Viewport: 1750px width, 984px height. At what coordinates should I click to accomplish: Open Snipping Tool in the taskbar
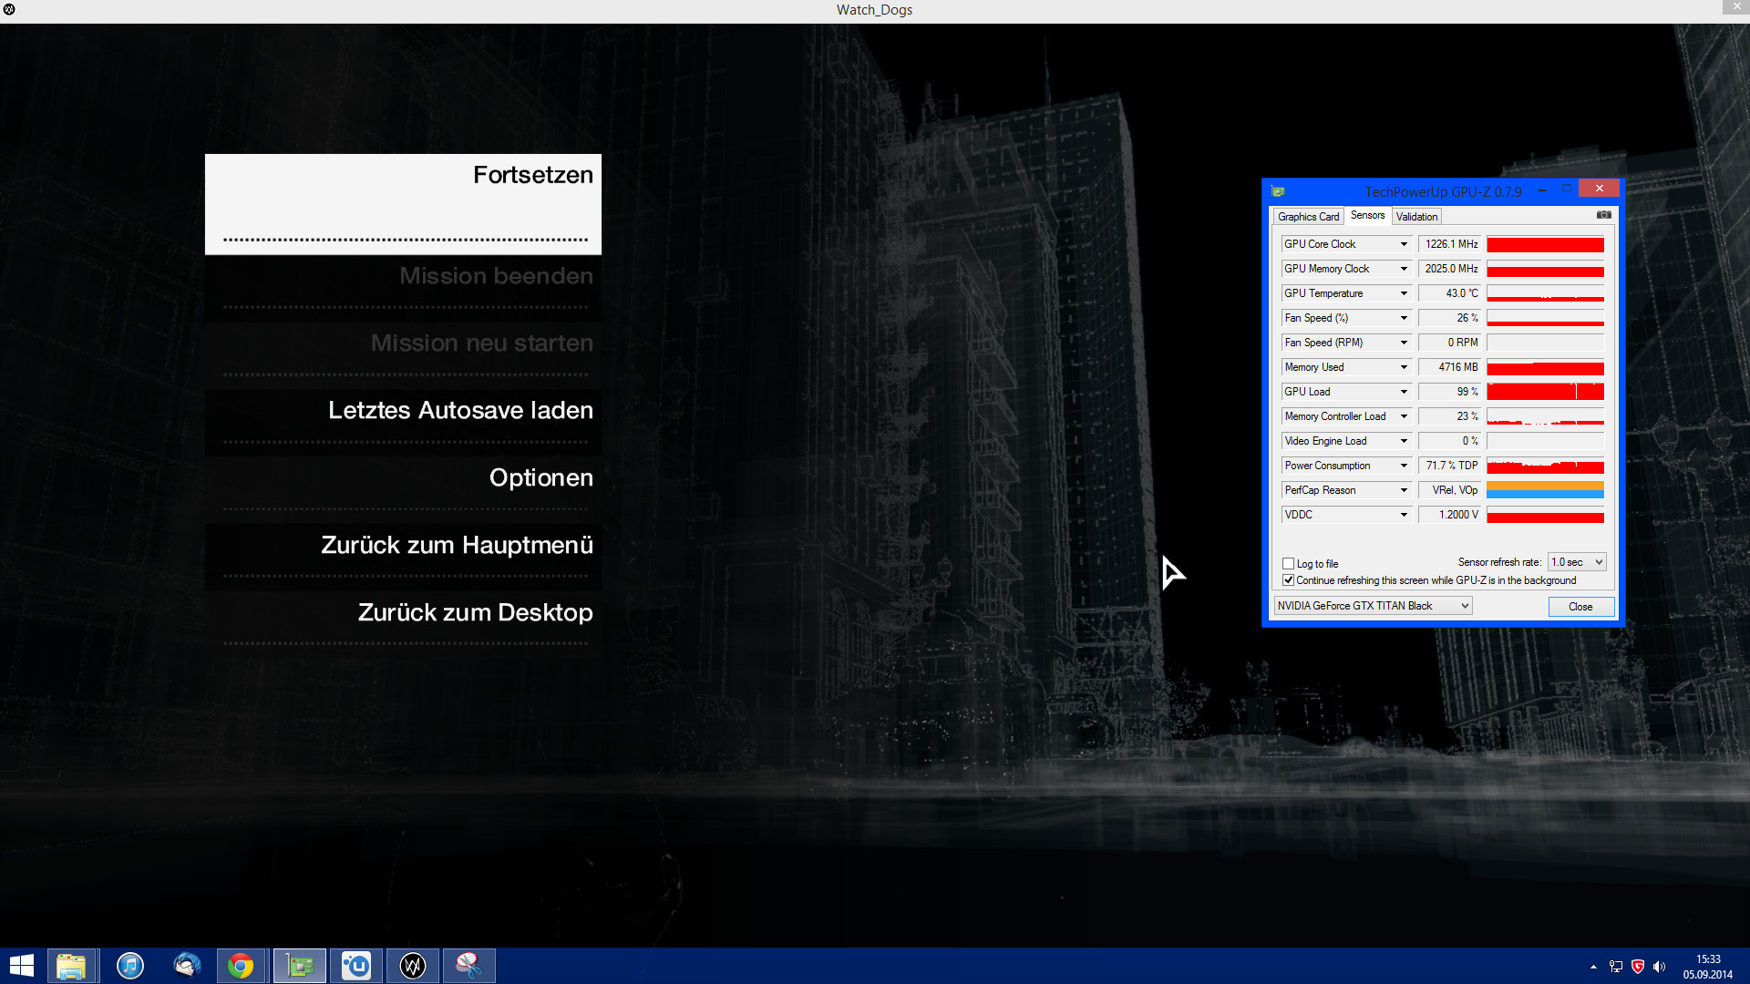point(468,965)
